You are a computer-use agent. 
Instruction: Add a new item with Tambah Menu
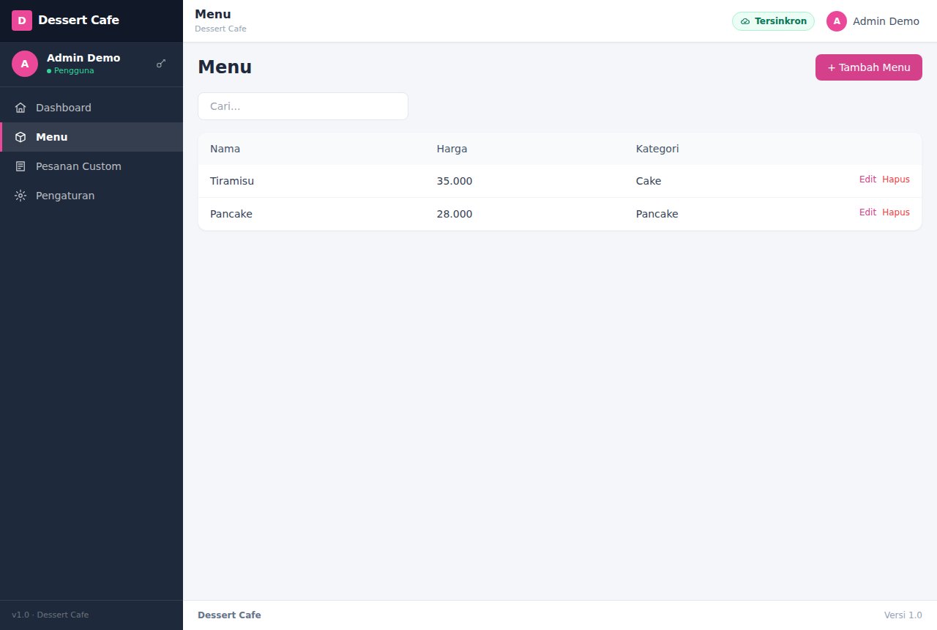pyautogui.click(x=869, y=67)
